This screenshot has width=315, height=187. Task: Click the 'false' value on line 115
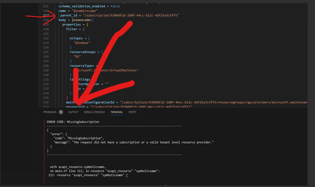coord(115,6)
